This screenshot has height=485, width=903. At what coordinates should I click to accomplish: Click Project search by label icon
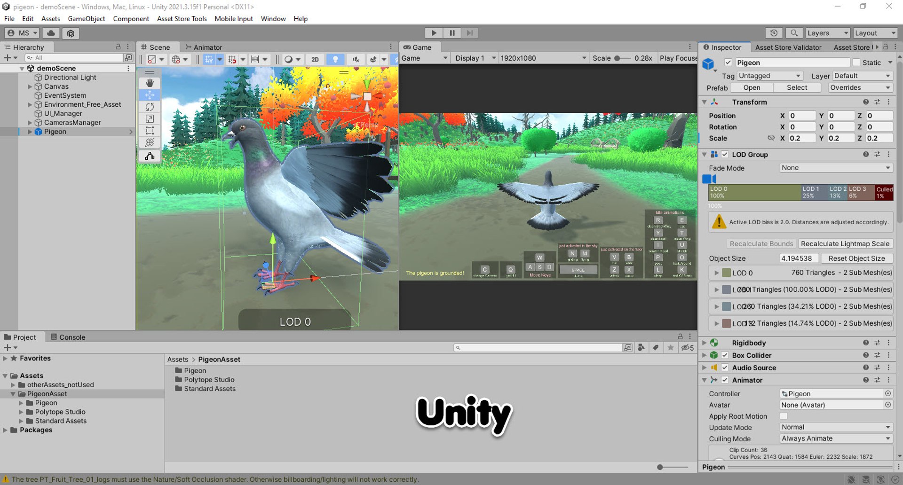pos(656,348)
